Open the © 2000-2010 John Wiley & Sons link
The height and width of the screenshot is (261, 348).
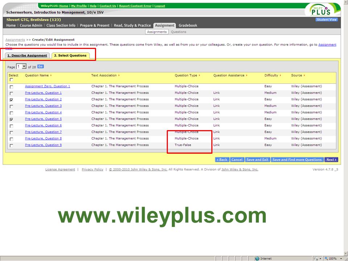click(x=138, y=169)
